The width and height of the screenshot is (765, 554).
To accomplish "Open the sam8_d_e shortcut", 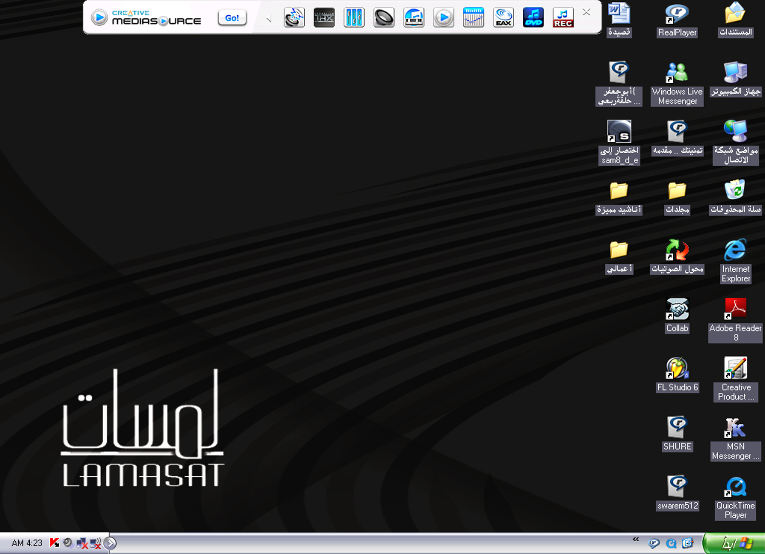I will pyautogui.click(x=619, y=143).
